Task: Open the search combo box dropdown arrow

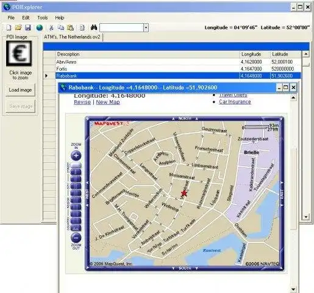Action: (x=146, y=27)
